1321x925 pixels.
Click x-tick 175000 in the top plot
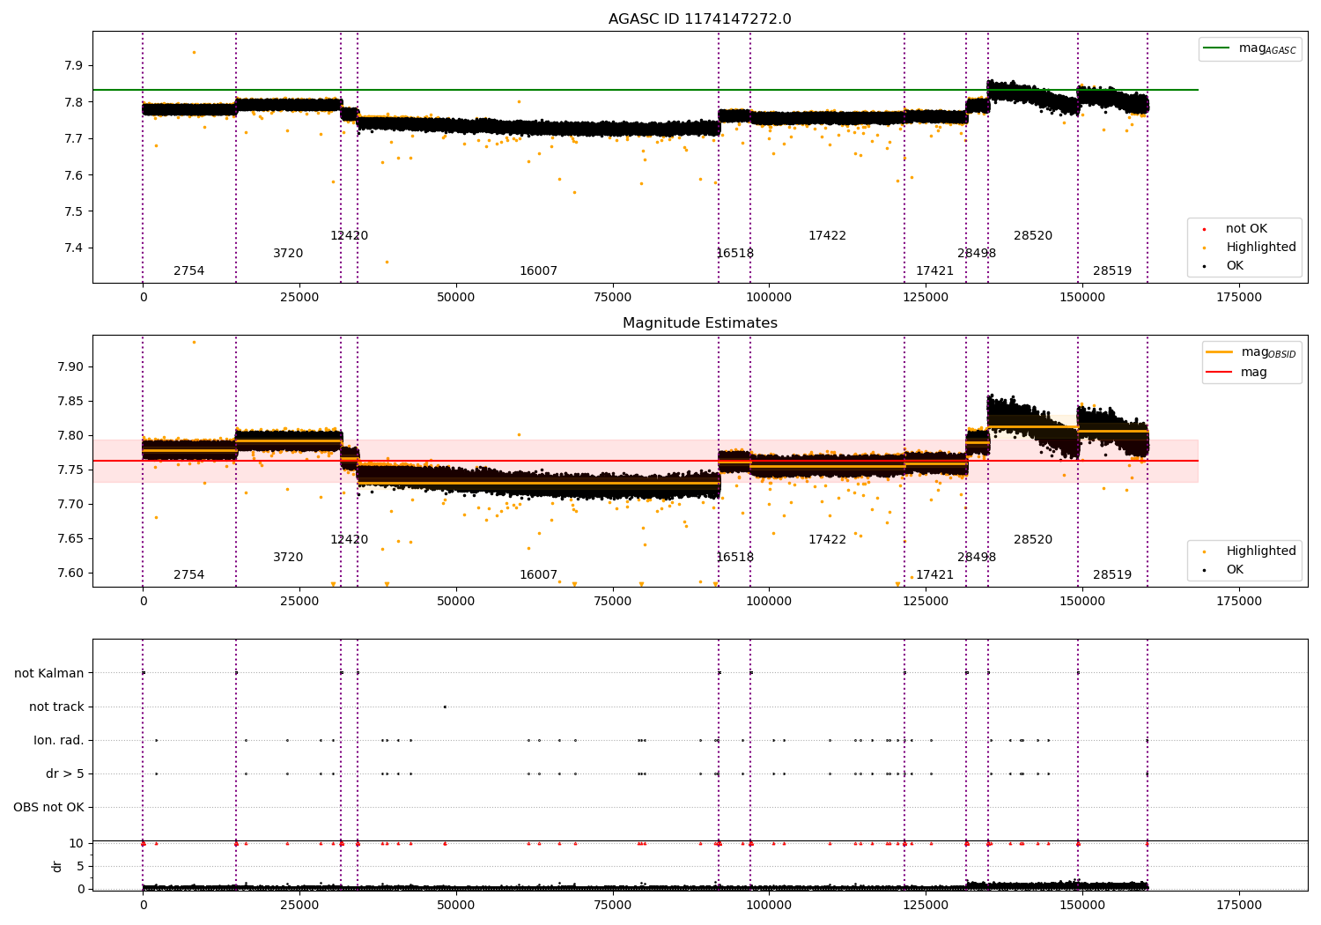pos(1238,298)
